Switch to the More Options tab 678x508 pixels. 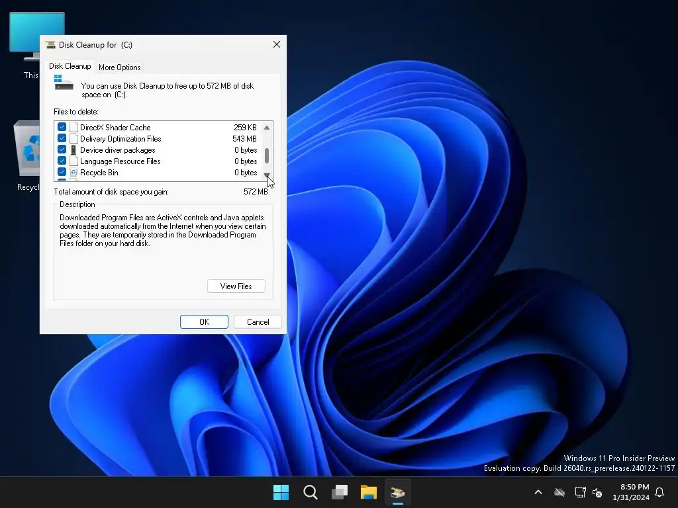[120, 67]
